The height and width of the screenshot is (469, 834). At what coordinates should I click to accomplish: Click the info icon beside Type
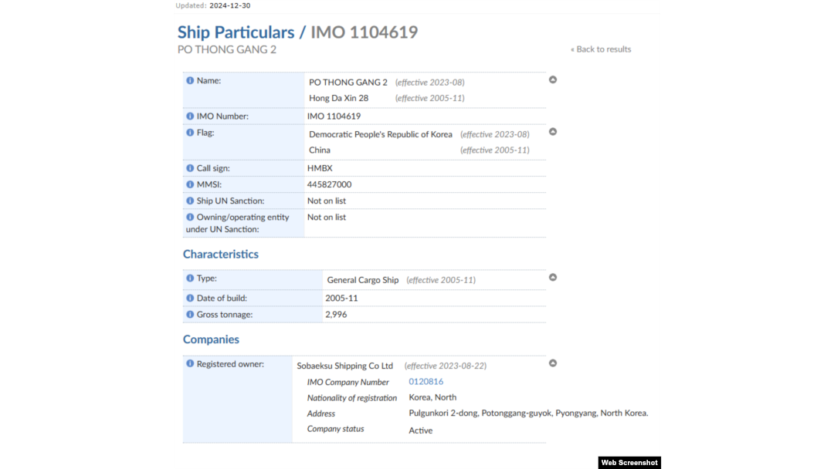[x=190, y=278]
